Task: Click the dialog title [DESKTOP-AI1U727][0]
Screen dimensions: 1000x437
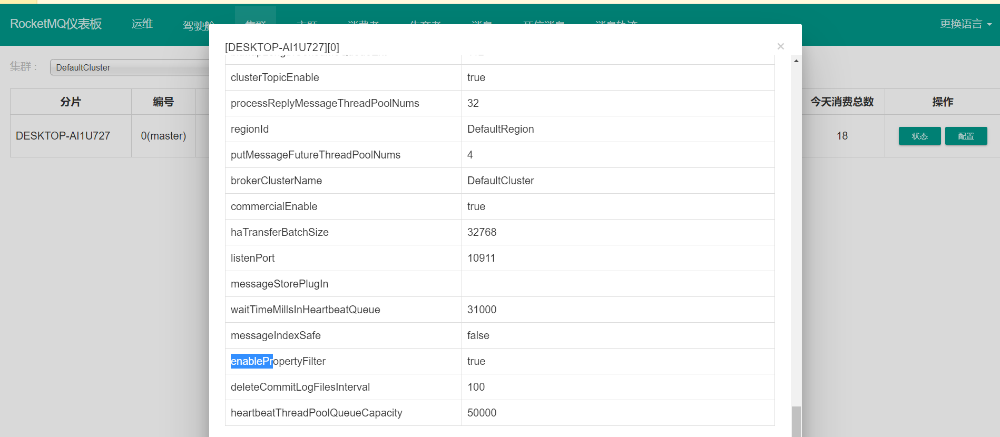Action: [x=282, y=47]
